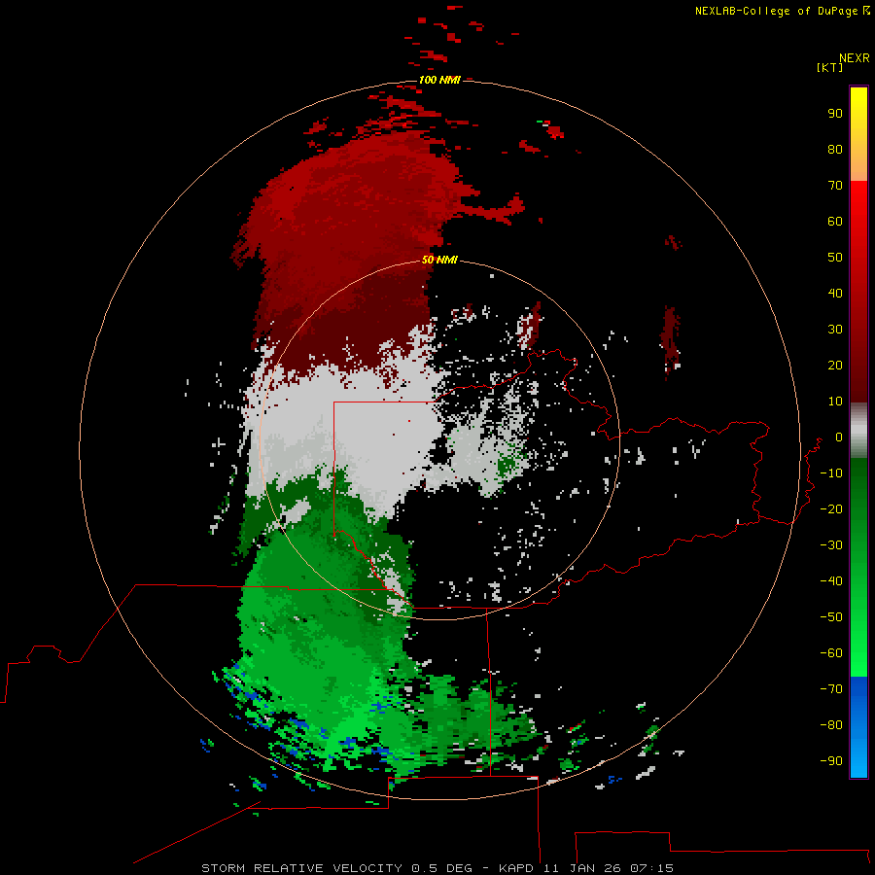Click the -80 value on the velocity scale

click(x=831, y=725)
